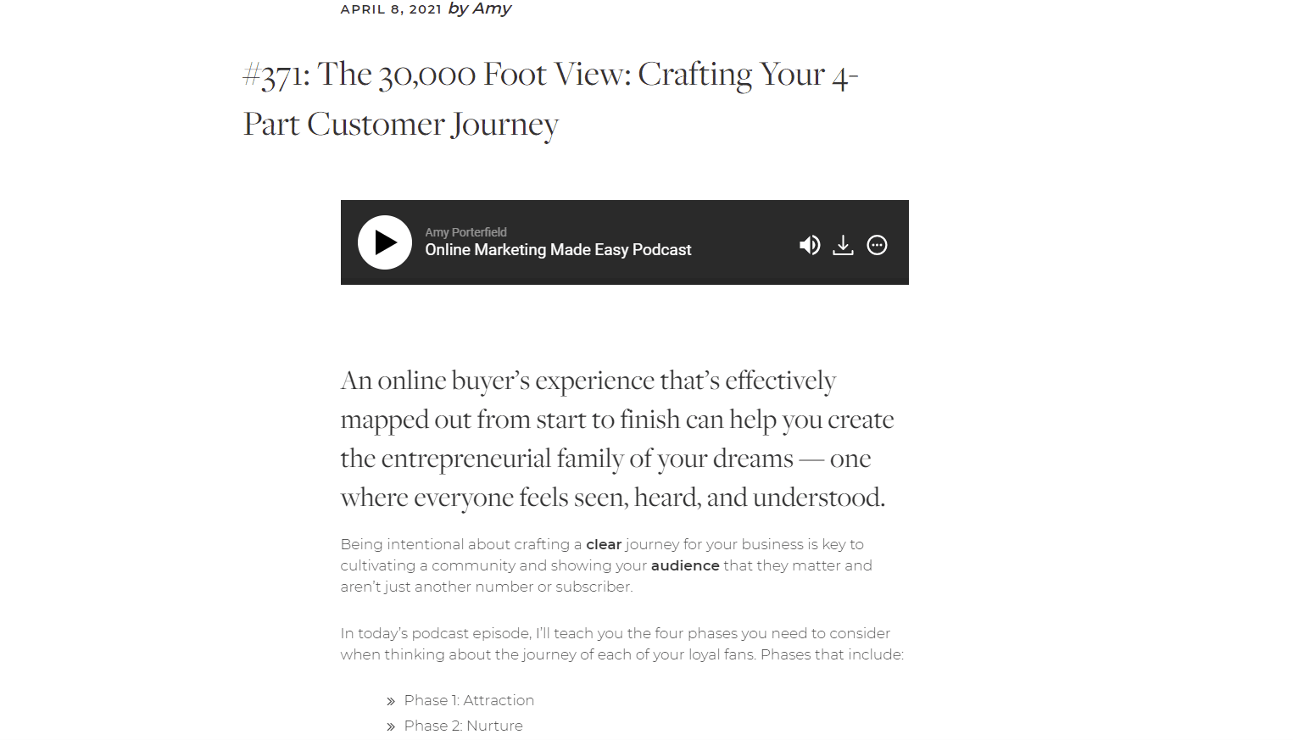Select the Phase 1: Attraction list item

[x=469, y=700]
